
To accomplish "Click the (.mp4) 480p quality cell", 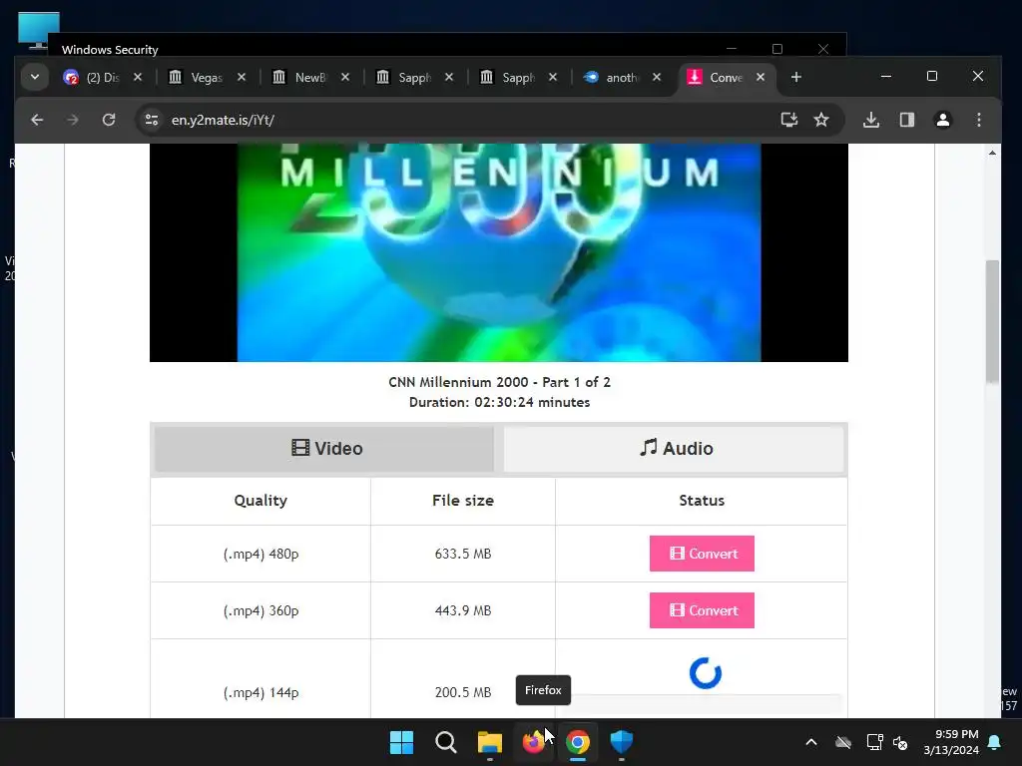I will 260,554.
